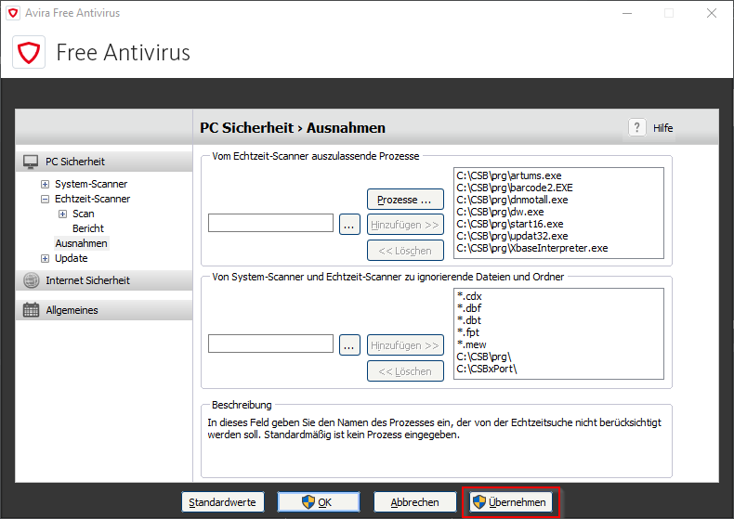Confirm with the OK button
734x519 pixels.
319,502
